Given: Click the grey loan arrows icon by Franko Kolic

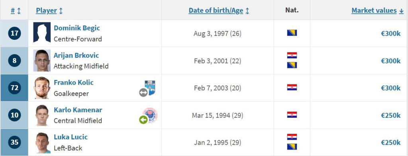Looking at the screenshot, I should click(143, 92).
